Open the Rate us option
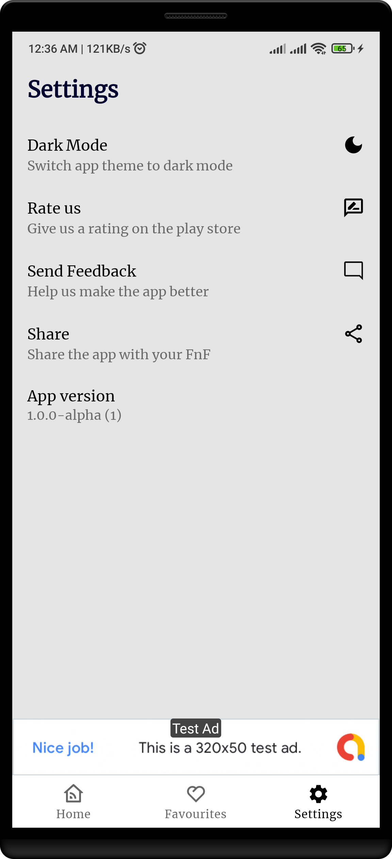 click(x=196, y=218)
